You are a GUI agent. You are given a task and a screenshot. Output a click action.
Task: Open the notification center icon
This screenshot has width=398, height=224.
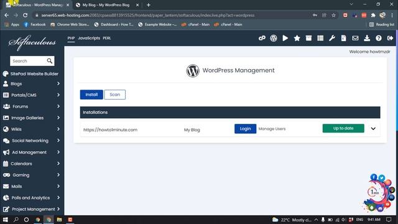coord(389,220)
